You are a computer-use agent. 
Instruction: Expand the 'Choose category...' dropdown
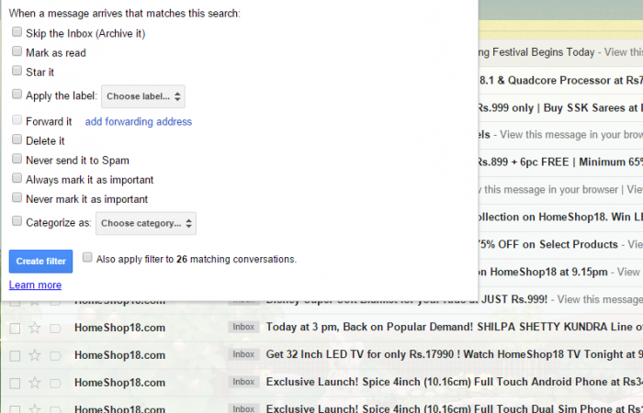point(146,223)
